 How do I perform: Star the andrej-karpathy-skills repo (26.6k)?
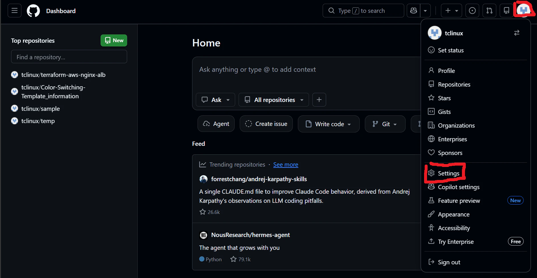point(203,212)
